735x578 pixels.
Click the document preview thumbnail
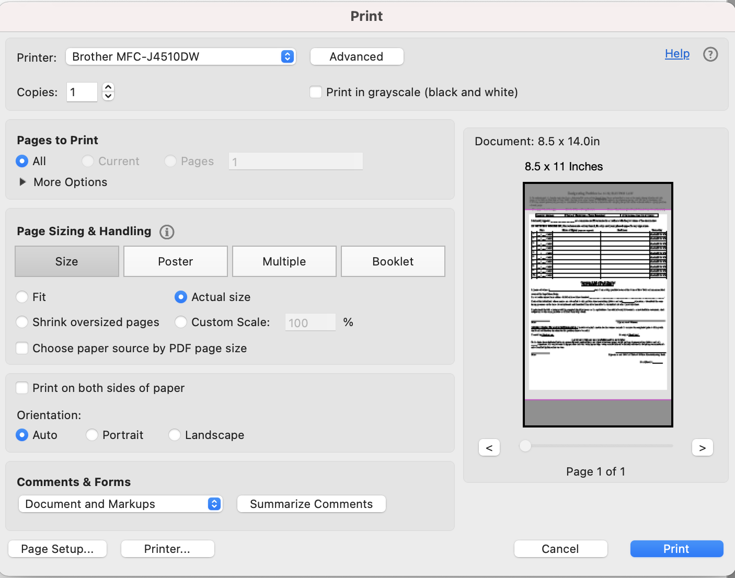tap(598, 305)
